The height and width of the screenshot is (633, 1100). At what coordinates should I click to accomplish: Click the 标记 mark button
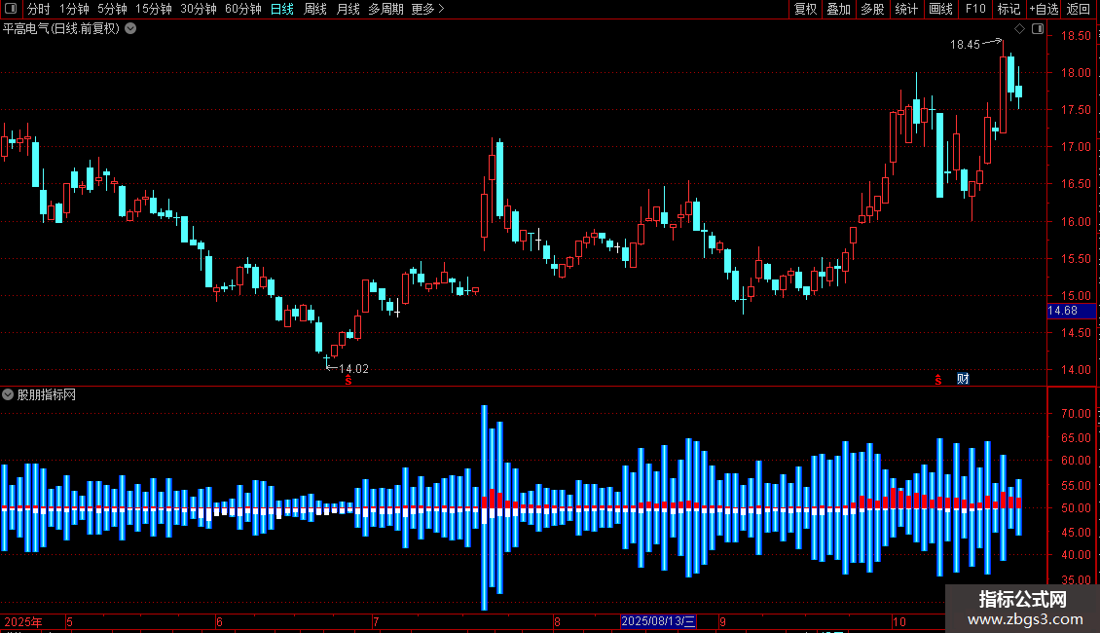[1008, 9]
